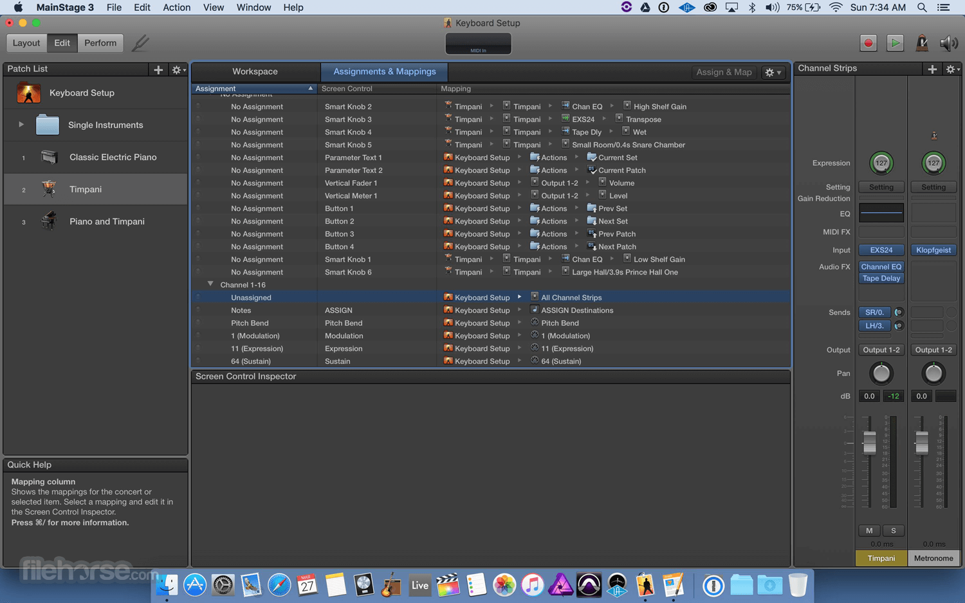Click the Piano and Timpani patch icon
The width and height of the screenshot is (965, 603).
(49, 221)
